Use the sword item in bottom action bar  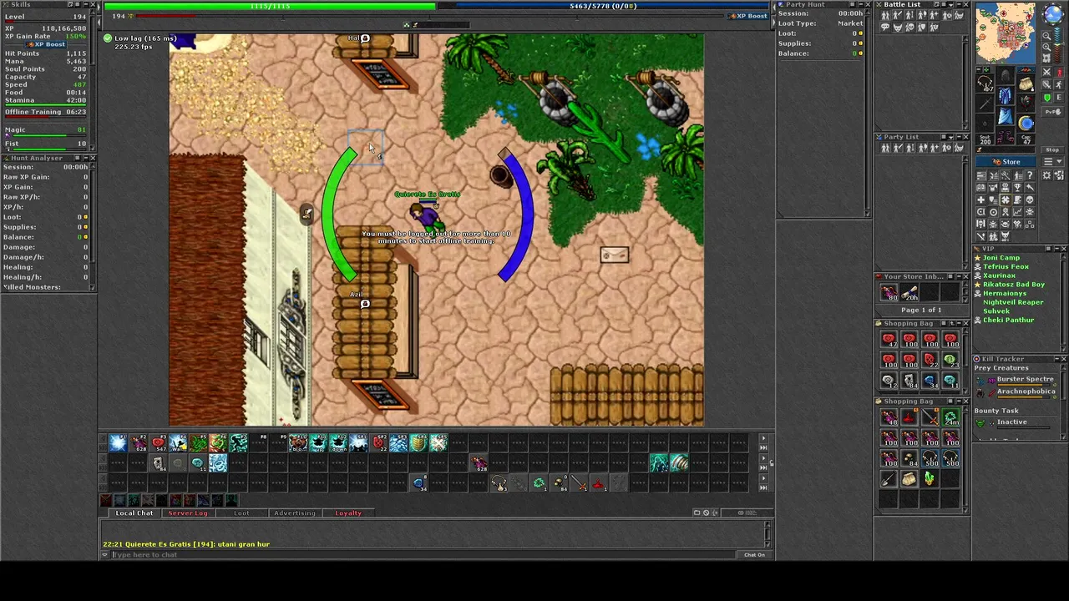point(579,482)
